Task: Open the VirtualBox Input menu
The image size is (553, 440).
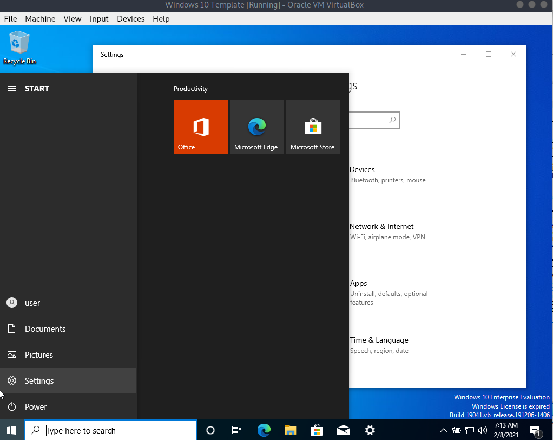Action: [98, 19]
